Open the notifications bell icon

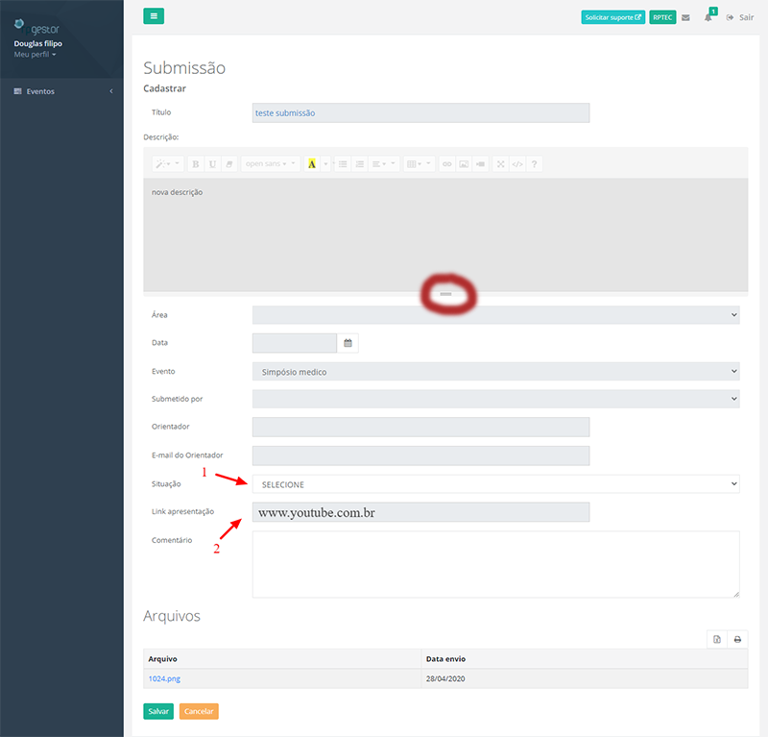tap(708, 17)
